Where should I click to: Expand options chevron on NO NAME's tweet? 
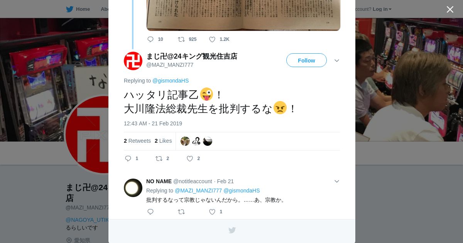(x=337, y=181)
